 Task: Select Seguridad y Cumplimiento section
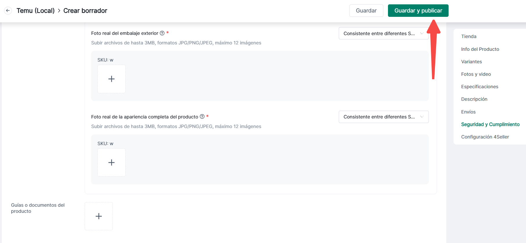[x=490, y=125]
